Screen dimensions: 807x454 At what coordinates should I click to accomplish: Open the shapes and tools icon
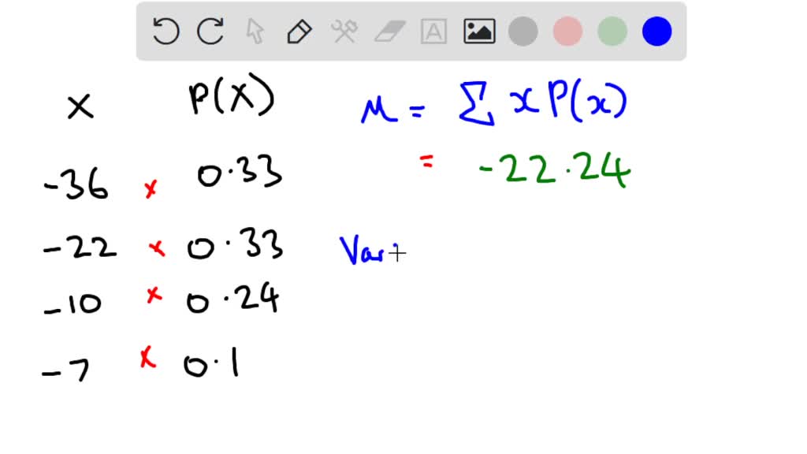tap(344, 31)
